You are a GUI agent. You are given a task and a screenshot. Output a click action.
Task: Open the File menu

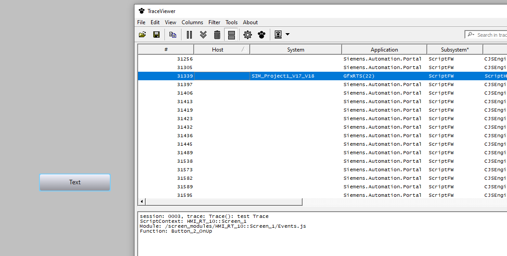point(141,22)
